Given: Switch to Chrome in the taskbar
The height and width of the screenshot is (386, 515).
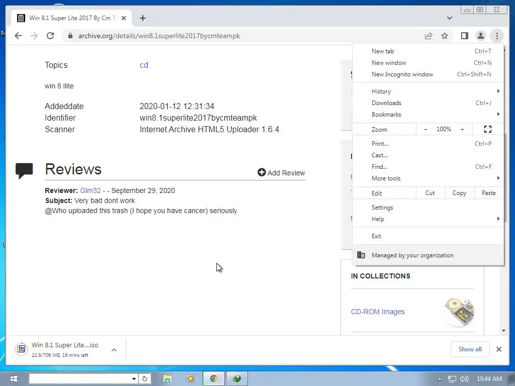Looking at the screenshot, I should pos(213,378).
